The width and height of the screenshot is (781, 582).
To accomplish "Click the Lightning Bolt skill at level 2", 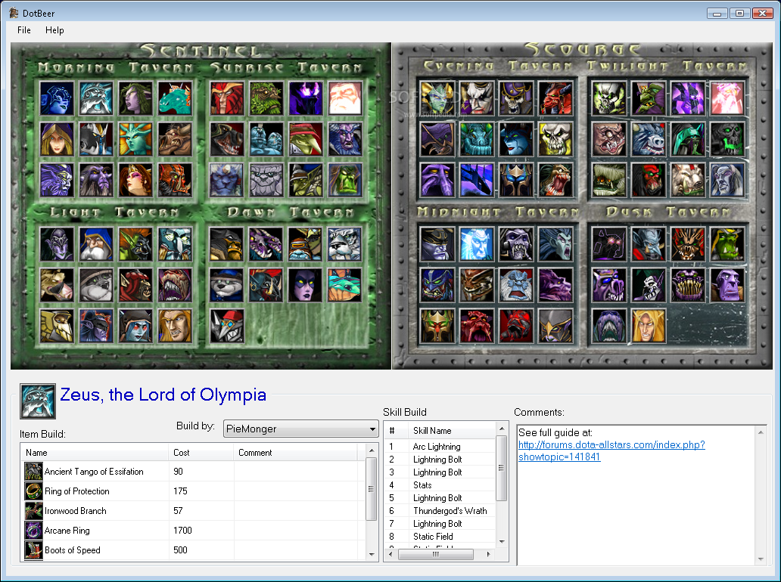I will click(437, 459).
